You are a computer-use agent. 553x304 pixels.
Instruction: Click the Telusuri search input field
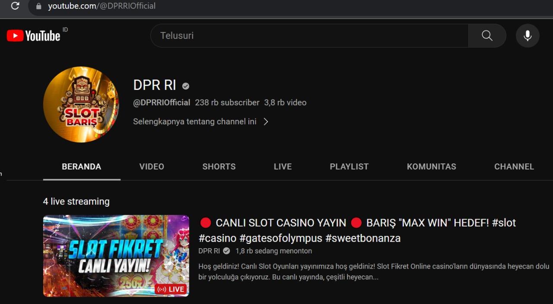pos(302,35)
